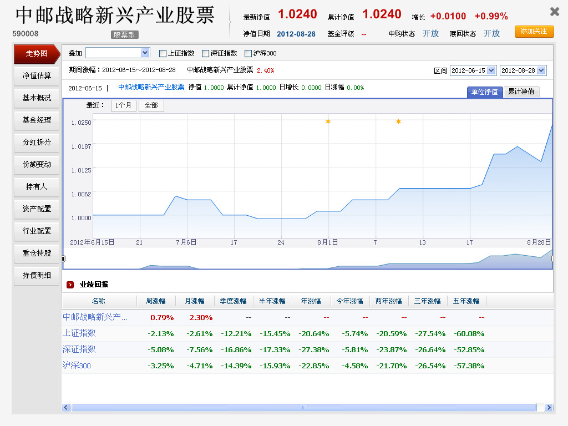The image size is (568, 426).
Task: Click 申购状态 开放 link
Action: (430, 34)
